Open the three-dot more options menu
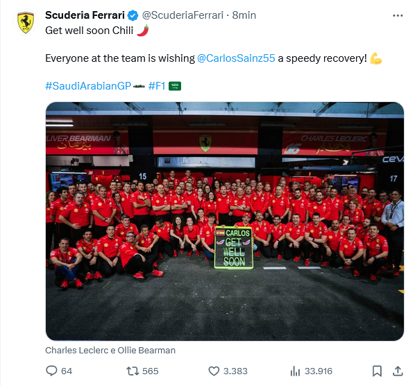Viewport: 415px width, 386px height. pos(398,15)
